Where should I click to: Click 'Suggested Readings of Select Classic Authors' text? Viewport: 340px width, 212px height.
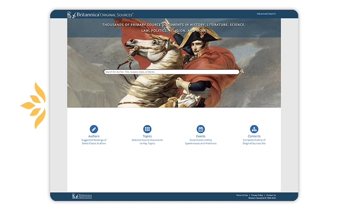click(x=94, y=142)
